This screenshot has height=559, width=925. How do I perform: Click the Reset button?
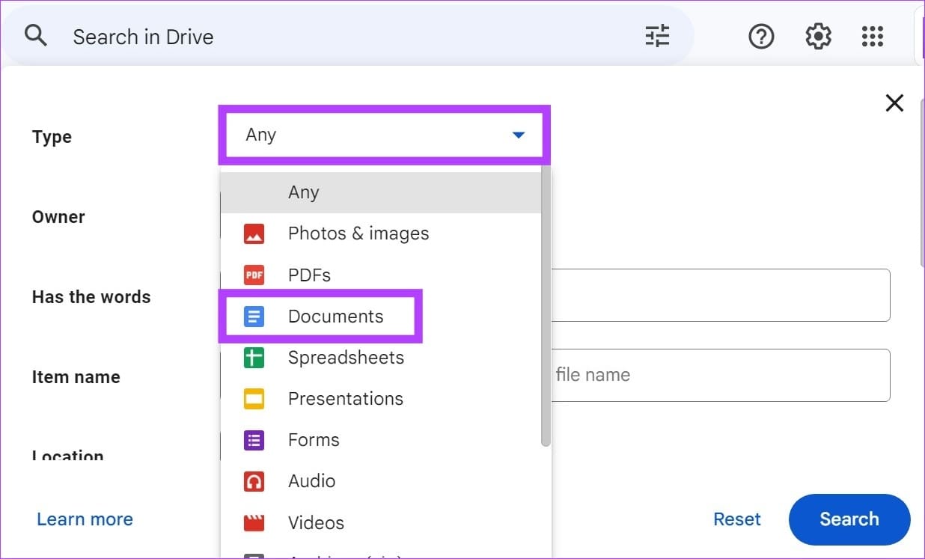point(737,519)
